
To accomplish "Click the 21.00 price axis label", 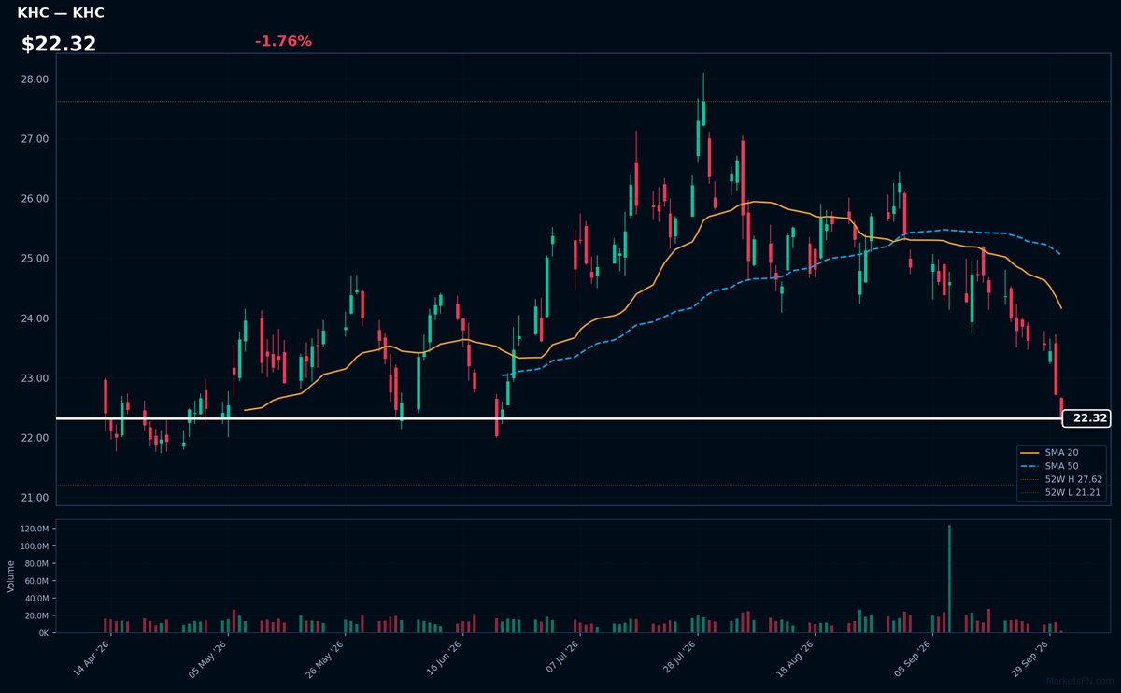I will (x=35, y=498).
